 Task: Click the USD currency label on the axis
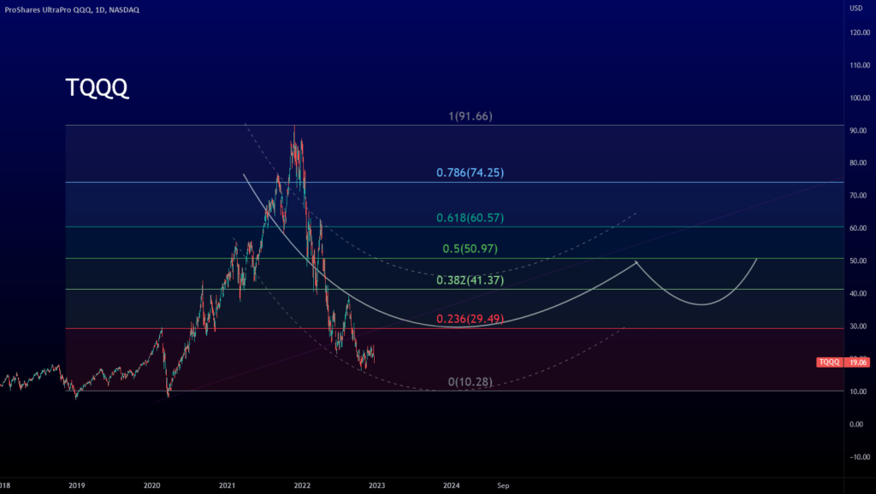click(855, 9)
